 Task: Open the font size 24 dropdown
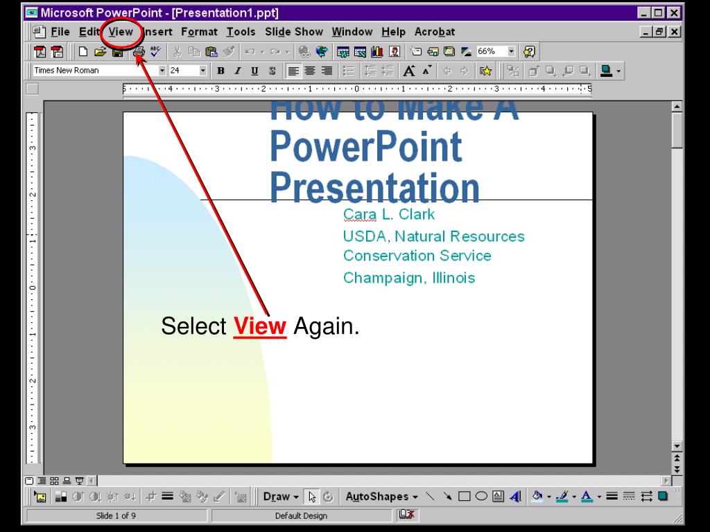click(x=203, y=71)
